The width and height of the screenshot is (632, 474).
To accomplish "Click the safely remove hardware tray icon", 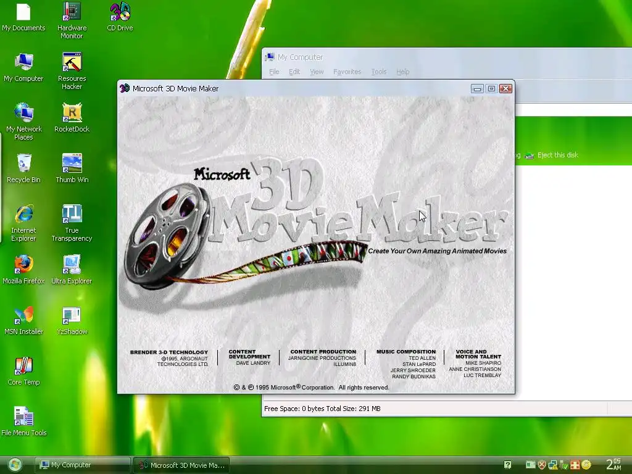I will [x=564, y=465].
